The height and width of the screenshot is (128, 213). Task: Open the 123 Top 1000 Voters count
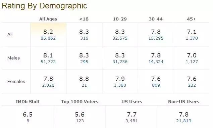[80, 121]
